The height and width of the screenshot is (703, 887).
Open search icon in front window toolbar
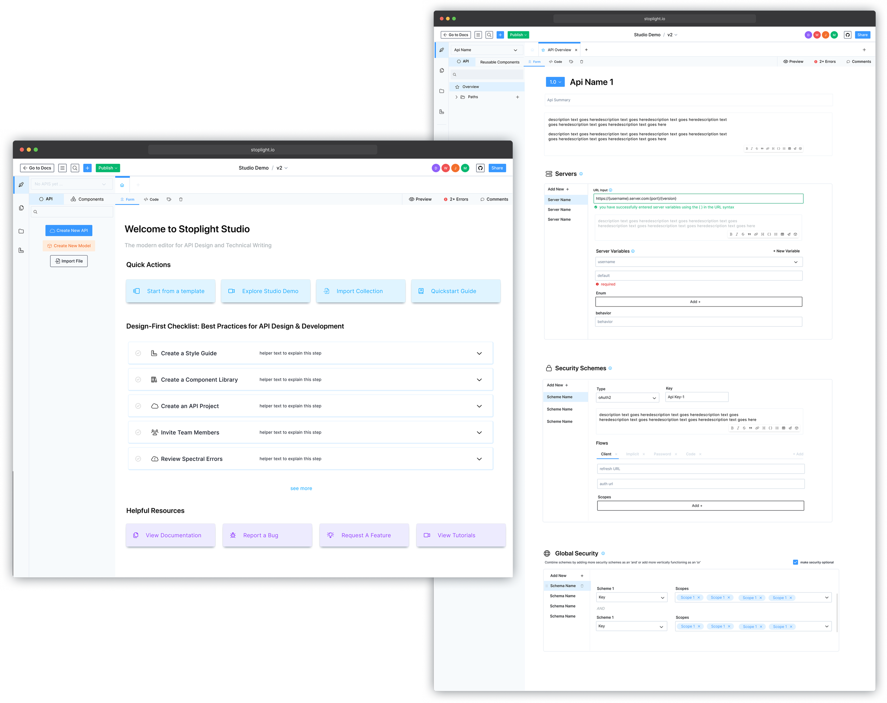(75, 168)
